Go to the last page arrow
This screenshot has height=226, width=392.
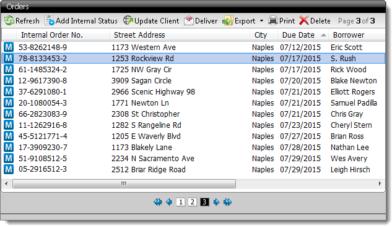[228, 202]
